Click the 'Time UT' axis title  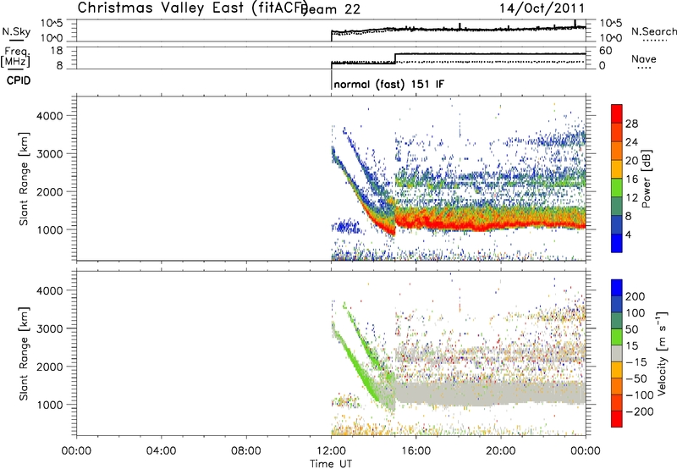pyautogui.click(x=331, y=464)
